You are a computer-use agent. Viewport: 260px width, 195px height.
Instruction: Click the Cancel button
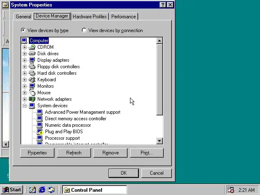(156, 173)
